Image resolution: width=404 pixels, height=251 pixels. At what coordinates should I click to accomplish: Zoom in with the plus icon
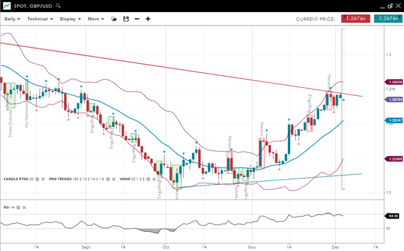148,19
